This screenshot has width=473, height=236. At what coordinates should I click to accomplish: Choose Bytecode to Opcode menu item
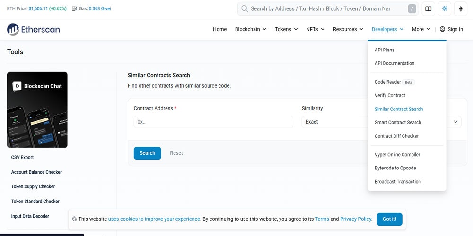[x=395, y=168]
